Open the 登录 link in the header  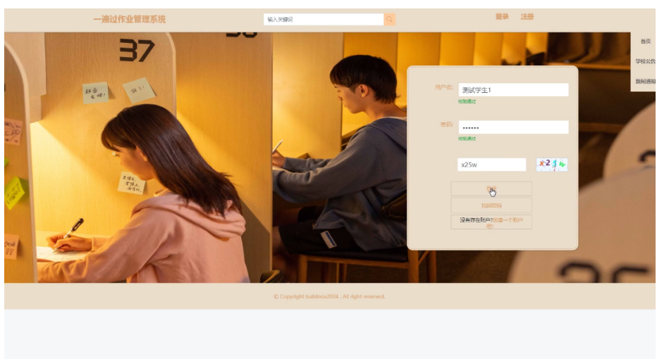(x=501, y=17)
